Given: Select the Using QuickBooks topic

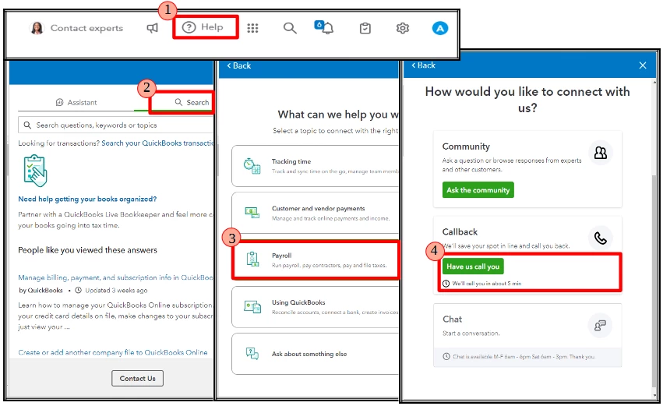Looking at the screenshot, I should click(315, 307).
